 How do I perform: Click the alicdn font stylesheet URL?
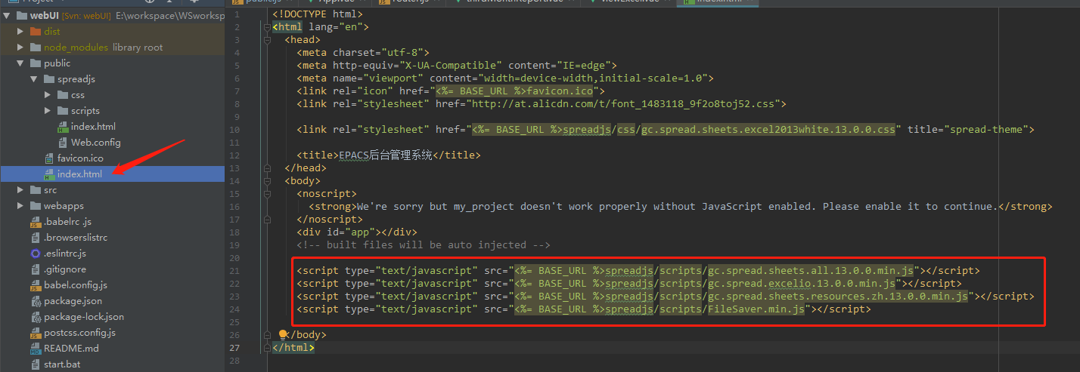[x=625, y=104]
